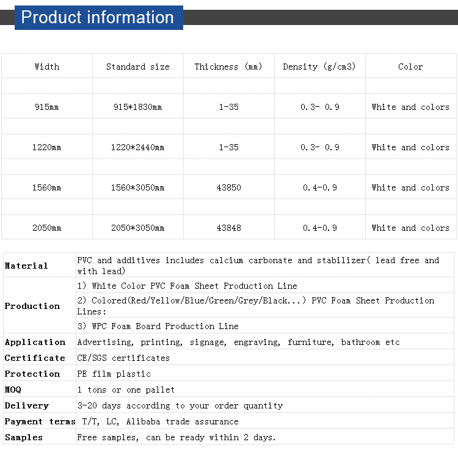The width and height of the screenshot is (458, 450).
Task: Click the Density (g/cm3) column header
Action: 319,67
